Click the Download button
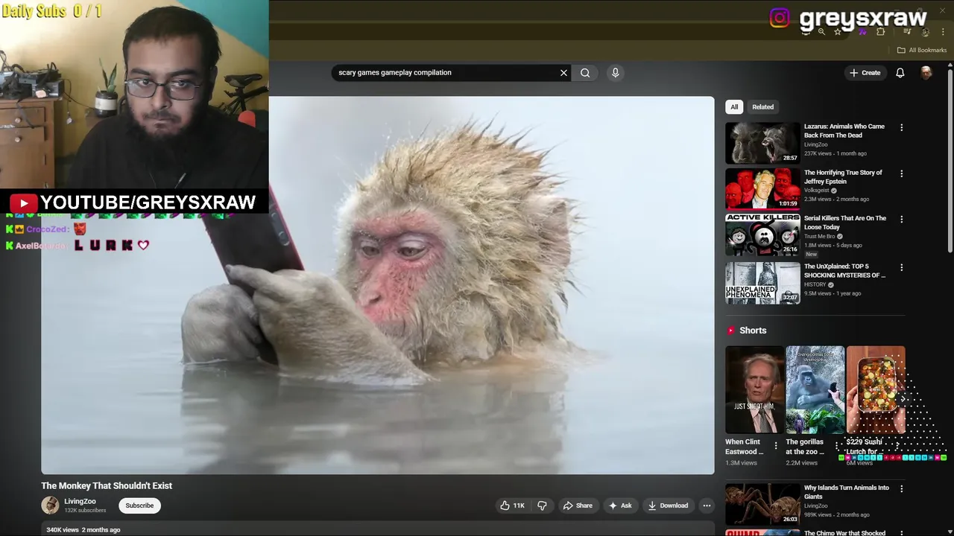Screen dimensions: 954x536 pyautogui.click(x=668, y=505)
